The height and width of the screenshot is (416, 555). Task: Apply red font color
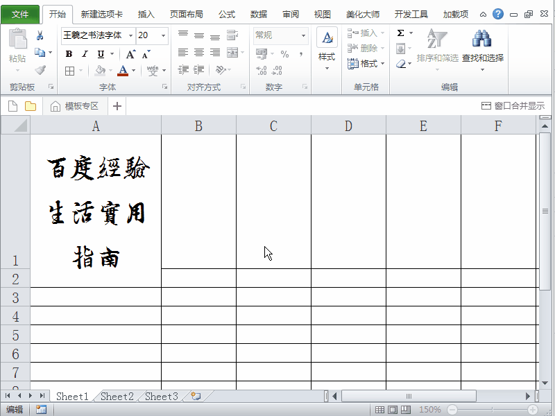click(123, 71)
